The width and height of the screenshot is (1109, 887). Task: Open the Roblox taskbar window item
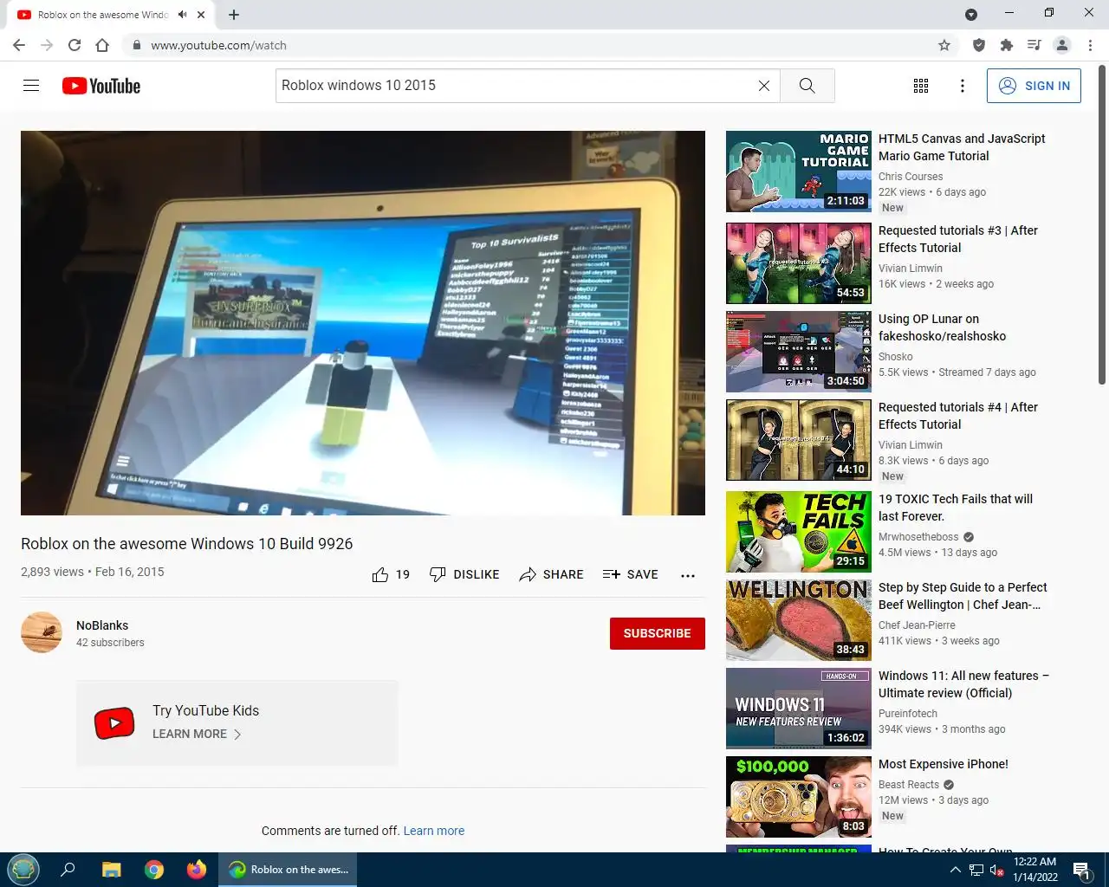pyautogui.click(x=289, y=870)
